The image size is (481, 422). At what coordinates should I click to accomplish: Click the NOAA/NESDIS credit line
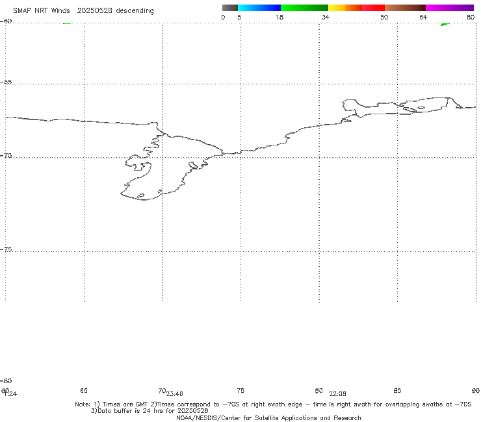(268, 417)
